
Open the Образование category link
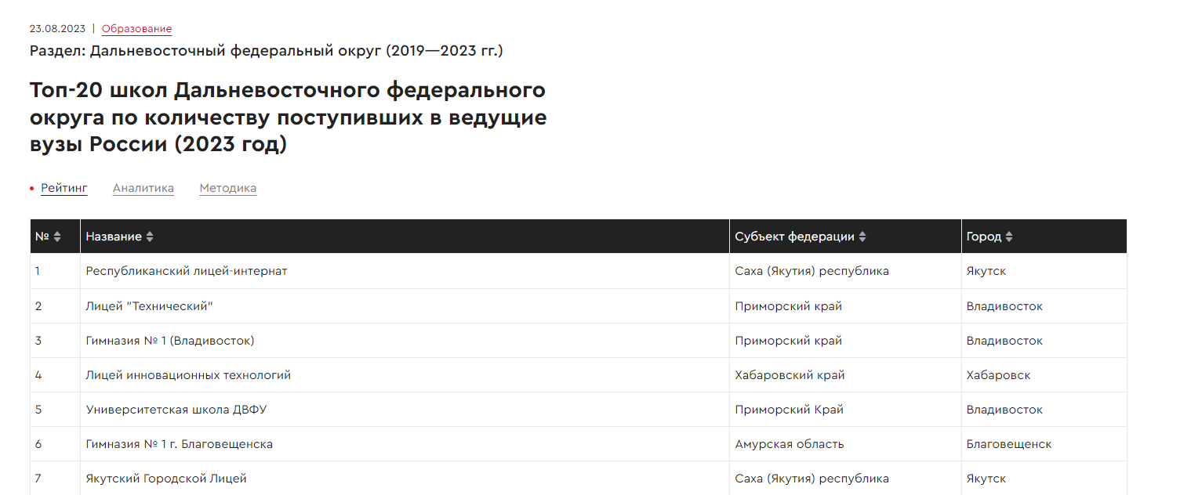coord(136,29)
